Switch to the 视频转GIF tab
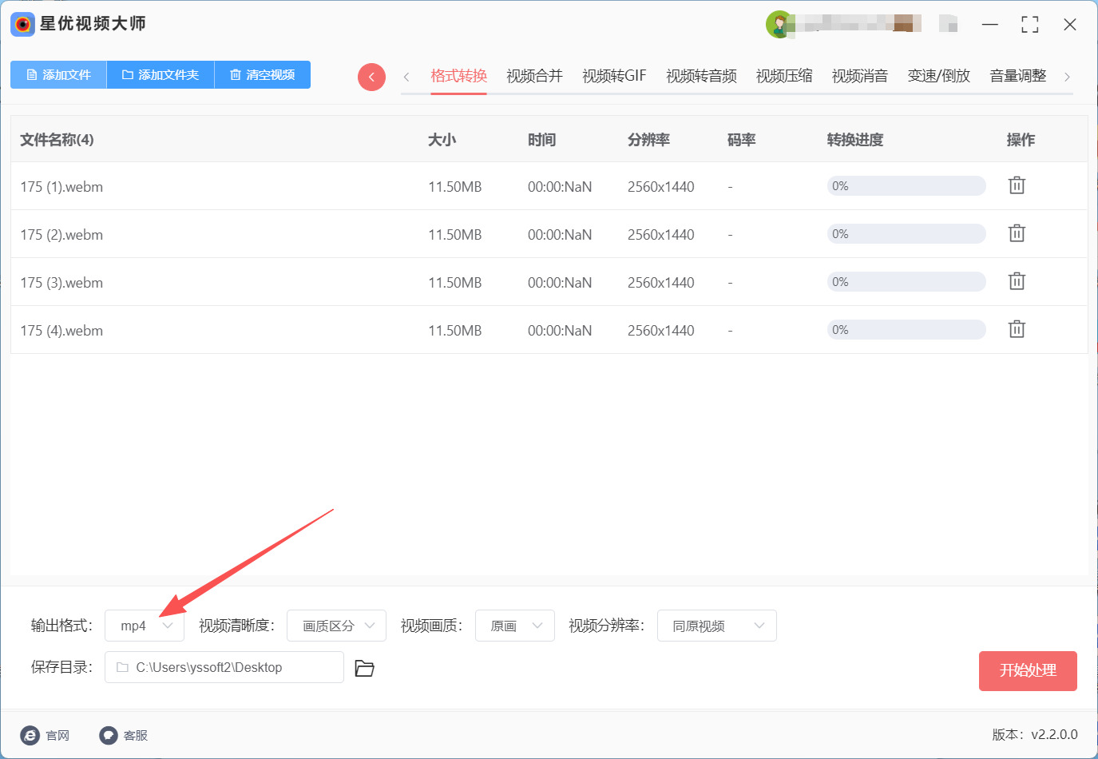 point(614,76)
